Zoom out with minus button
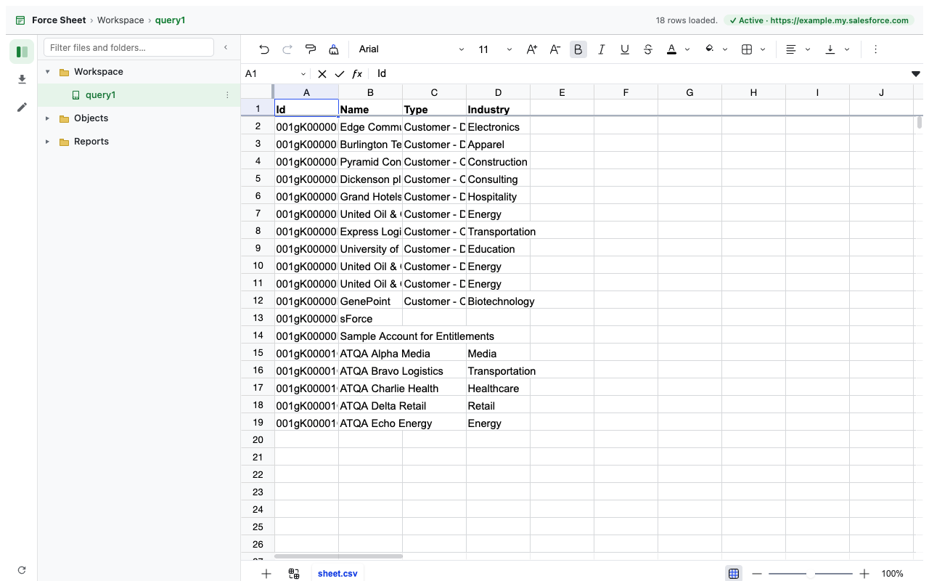The width and height of the screenshot is (929, 581). pyautogui.click(x=757, y=574)
